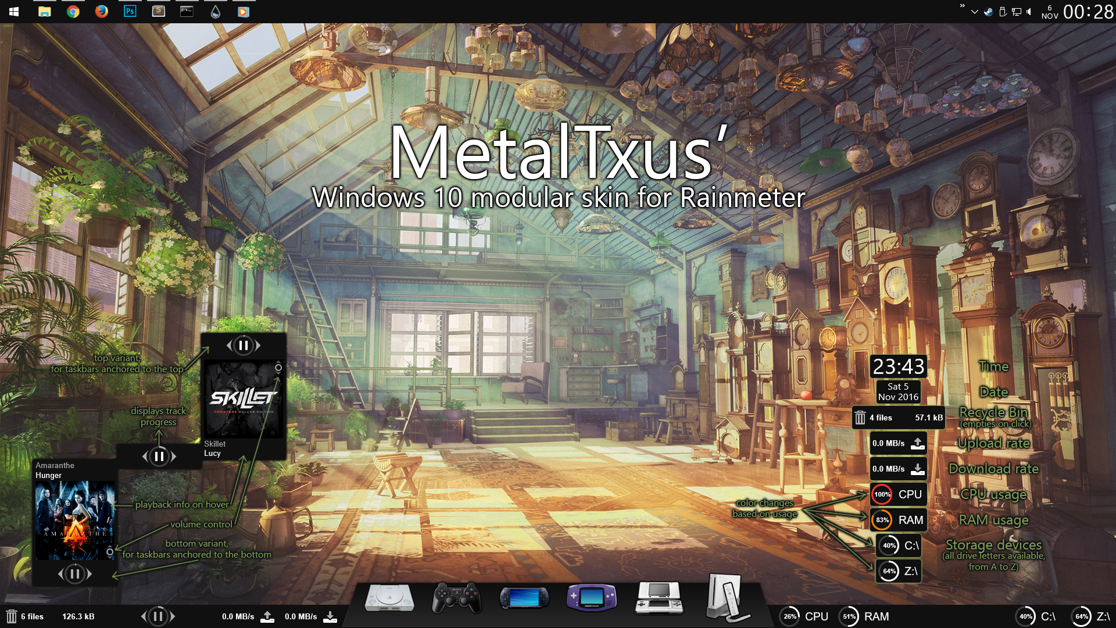The height and width of the screenshot is (628, 1116).
Task: Adjust the volume knob on Amaranthe player
Action: tap(110, 552)
